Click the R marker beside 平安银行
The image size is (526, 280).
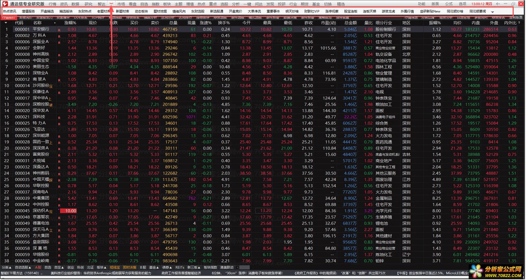59,30
